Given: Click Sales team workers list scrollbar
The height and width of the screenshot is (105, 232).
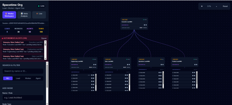Looking at the screenshot, I should [130, 82].
